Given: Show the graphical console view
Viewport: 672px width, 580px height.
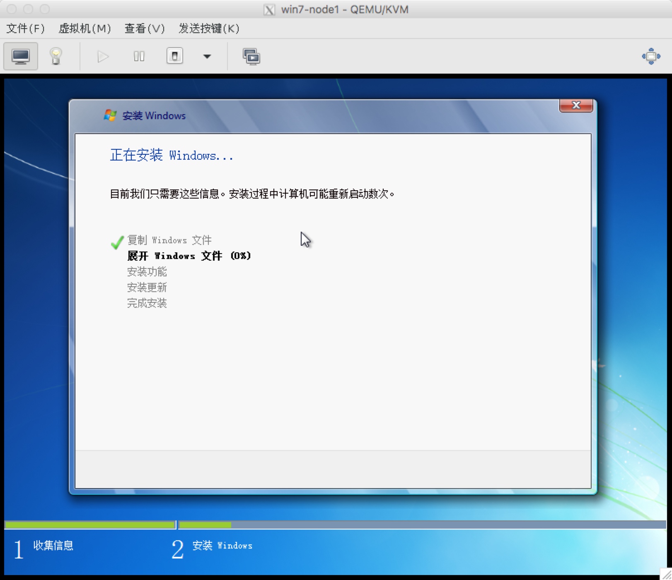Looking at the screenshot, I should point(21,56).
